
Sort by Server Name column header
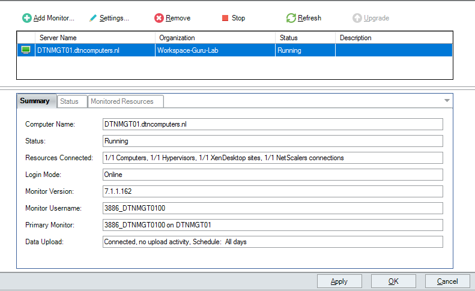pyautogui.click(x=95, y=38)
